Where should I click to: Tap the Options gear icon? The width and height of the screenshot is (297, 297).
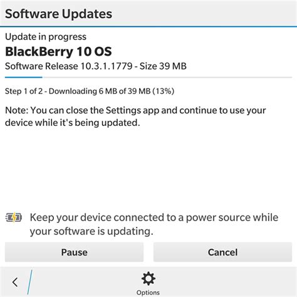click(x=148, y=279)
